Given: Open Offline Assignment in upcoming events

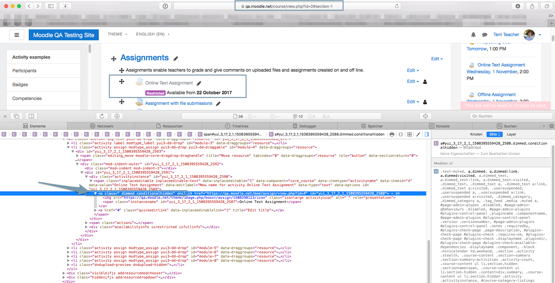Looking at the screenshot, I should [x=497, y=95].
